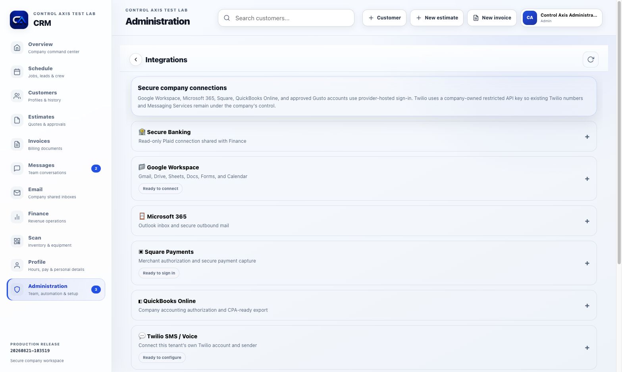Expand the Microsoft 365 section
The height and width of the screenshot is (372, 622).
point(587,221)
